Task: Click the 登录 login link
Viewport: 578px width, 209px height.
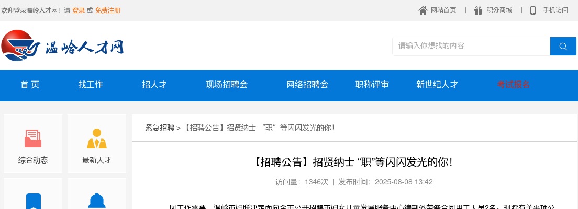Action: coord(78,10)
